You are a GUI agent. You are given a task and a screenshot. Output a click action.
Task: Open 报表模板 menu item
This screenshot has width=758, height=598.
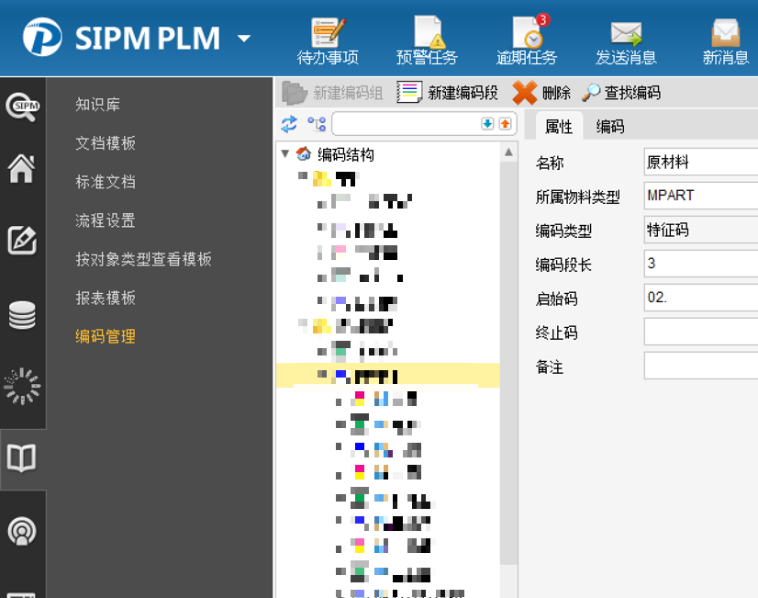(x=106, y=298)
